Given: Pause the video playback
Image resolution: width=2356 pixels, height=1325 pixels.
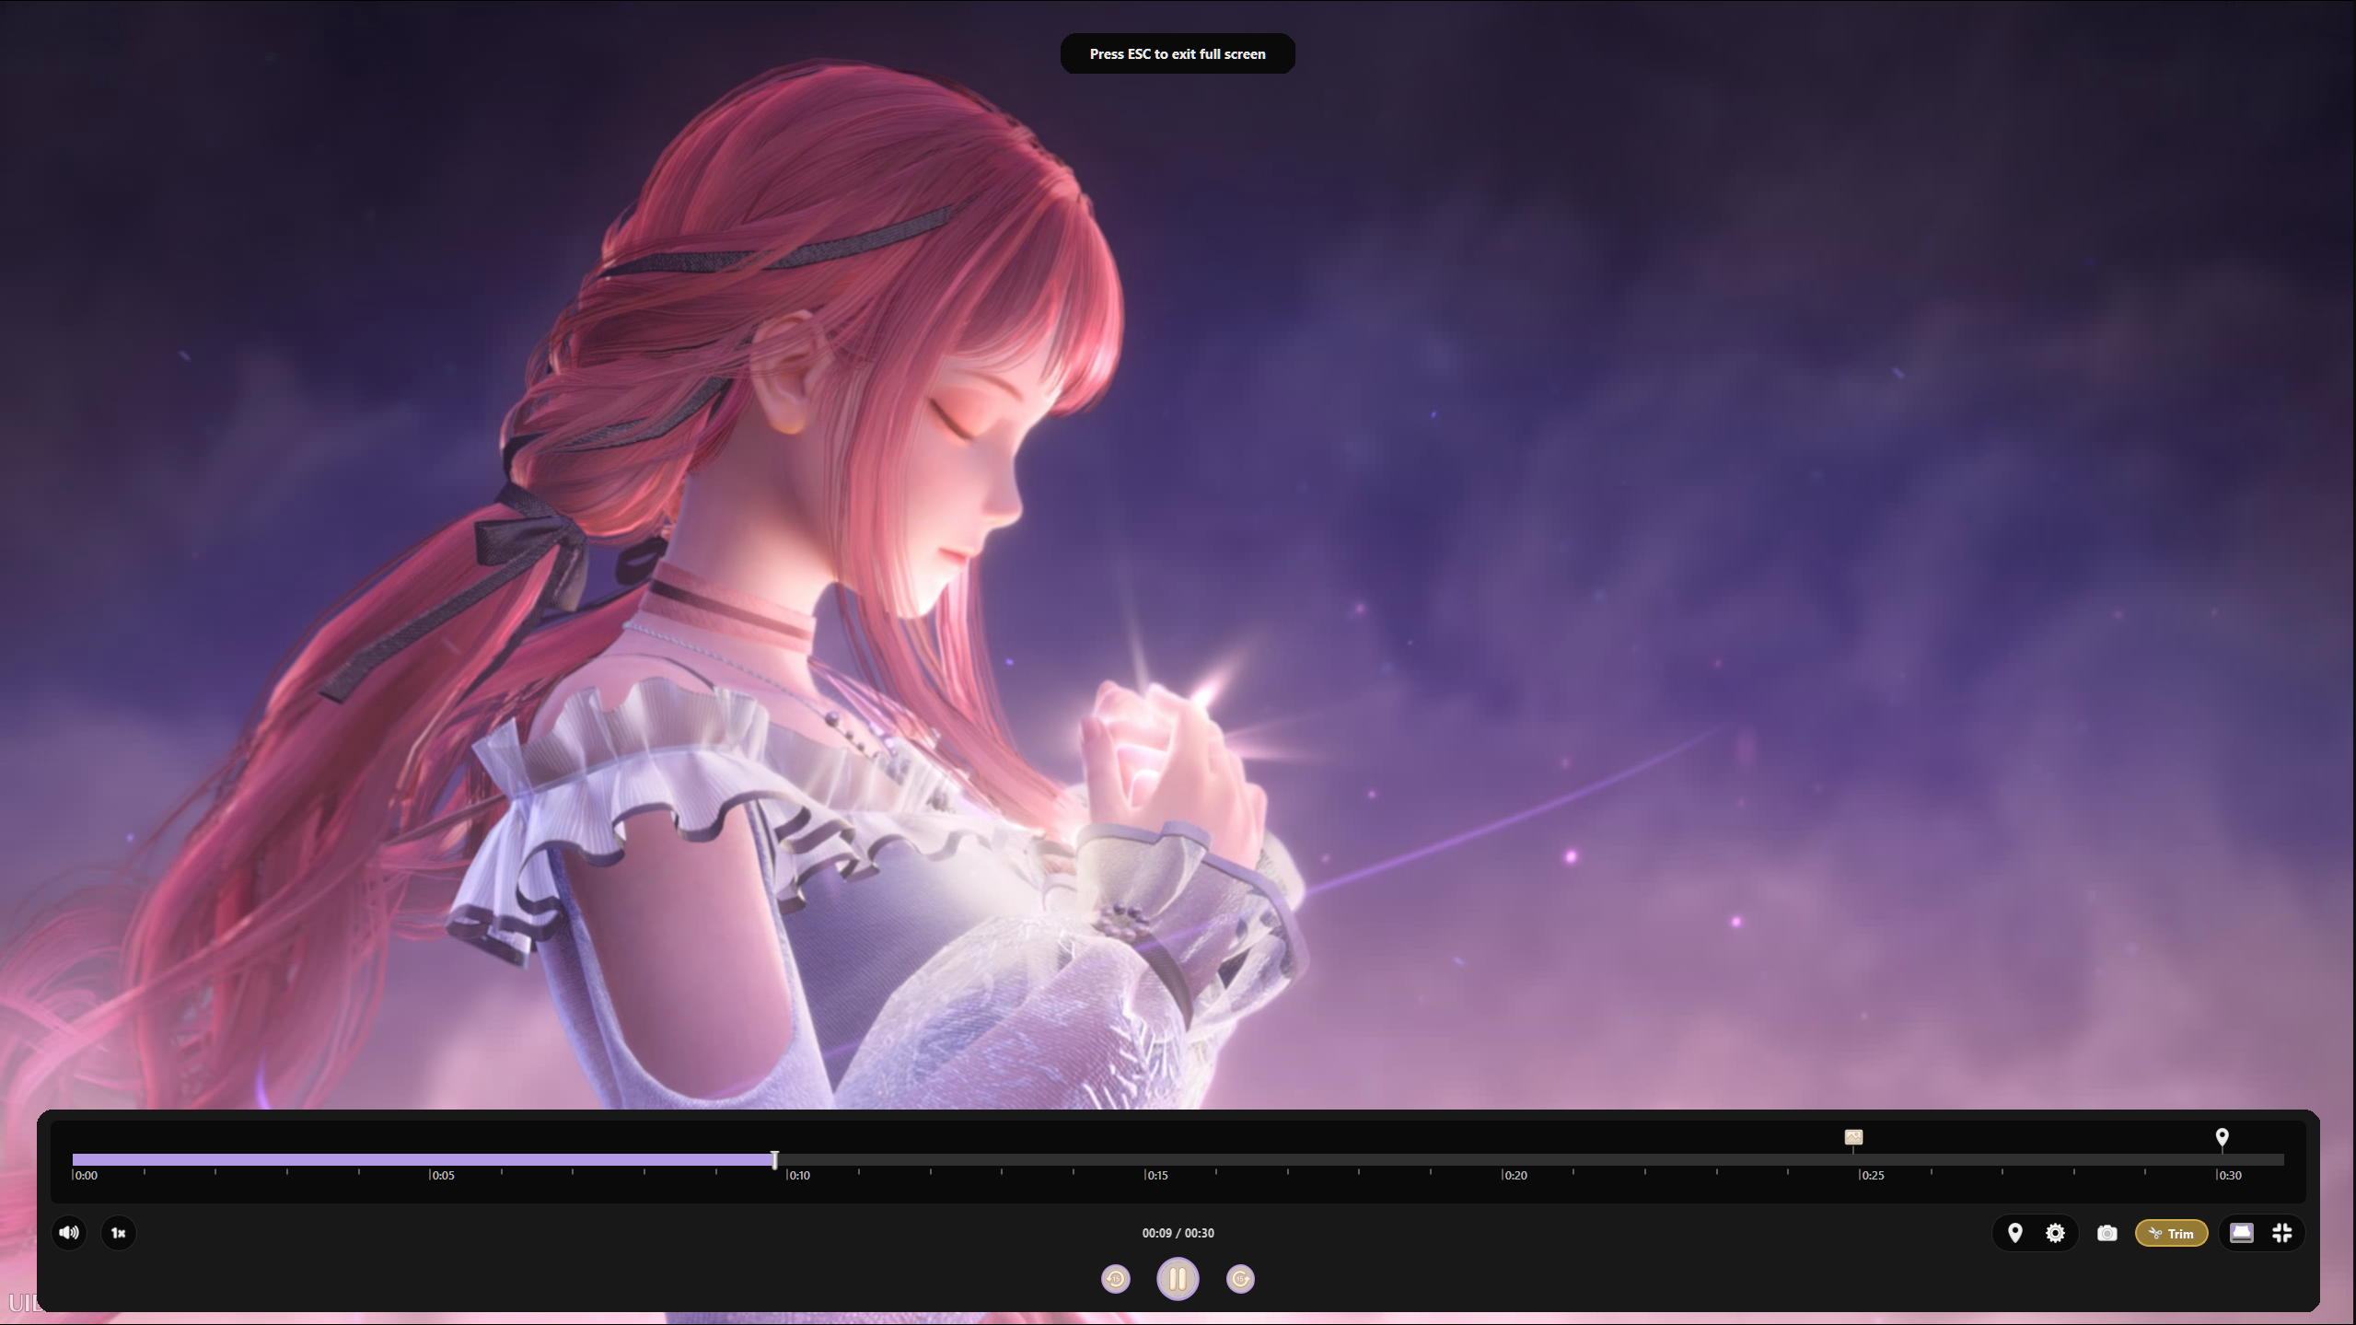Looking at the screenshot, I should 1177,1278.
